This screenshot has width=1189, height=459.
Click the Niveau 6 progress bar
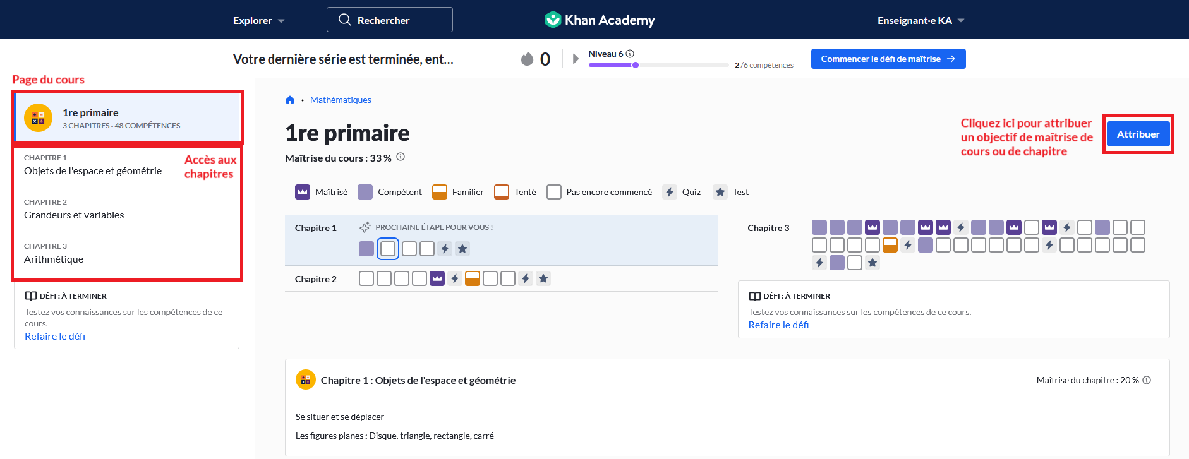coord(658,65)
